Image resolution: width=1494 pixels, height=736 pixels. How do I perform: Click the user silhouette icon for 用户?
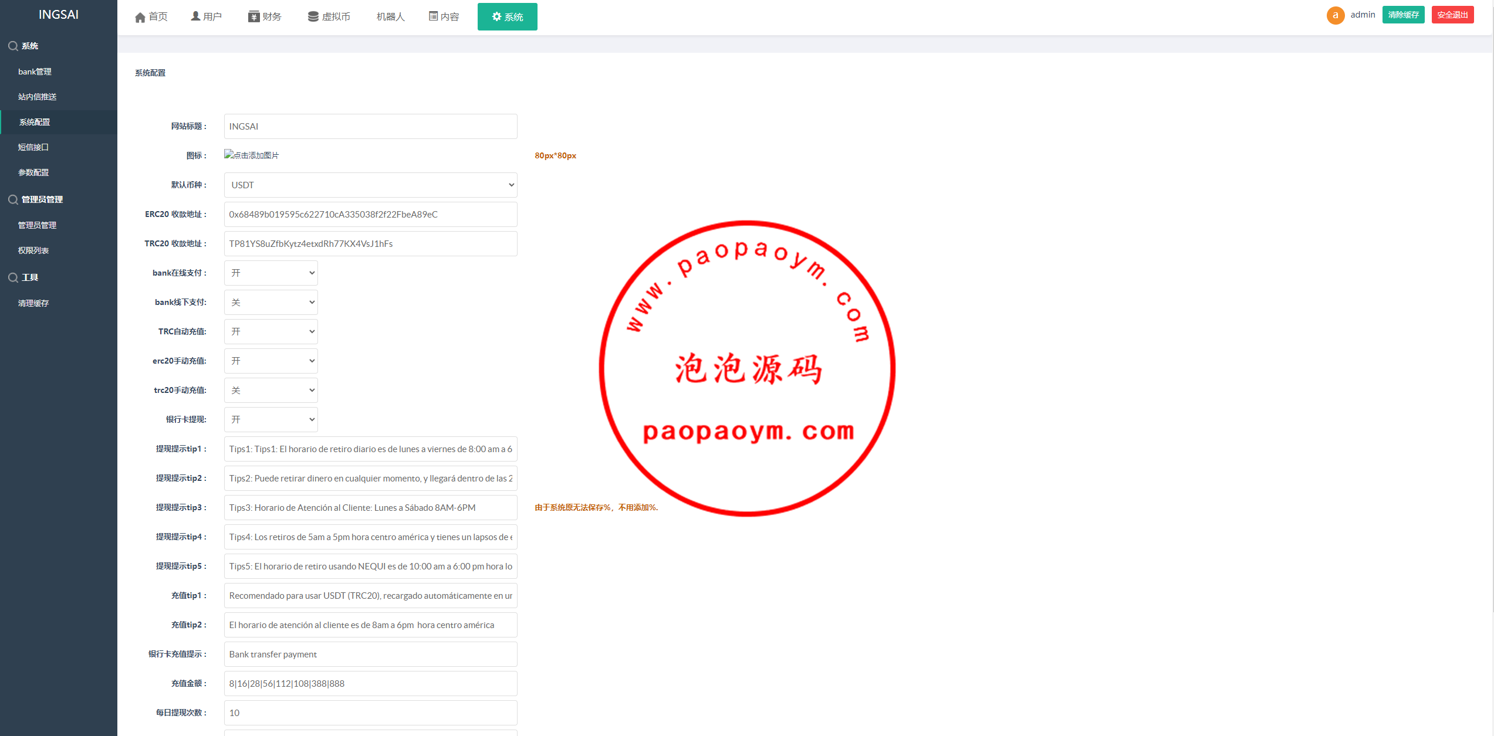point(195,16)
